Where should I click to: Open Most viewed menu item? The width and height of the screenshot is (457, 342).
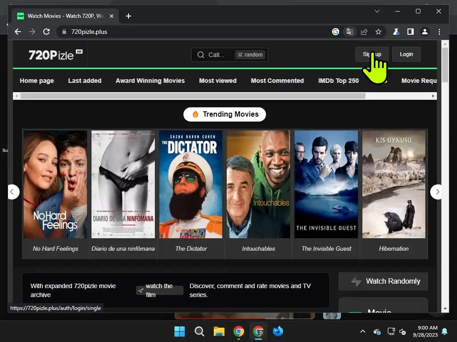[x=218, y=81]
